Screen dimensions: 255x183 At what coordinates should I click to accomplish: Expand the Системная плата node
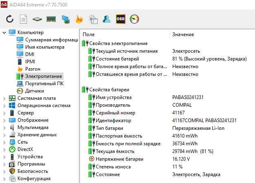pos(4,99)
